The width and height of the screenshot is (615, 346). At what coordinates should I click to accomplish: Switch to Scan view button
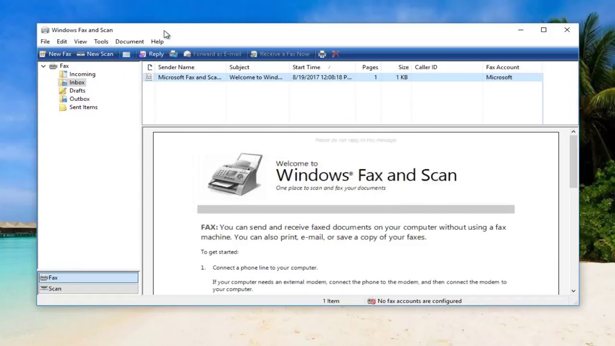(88, 288)
